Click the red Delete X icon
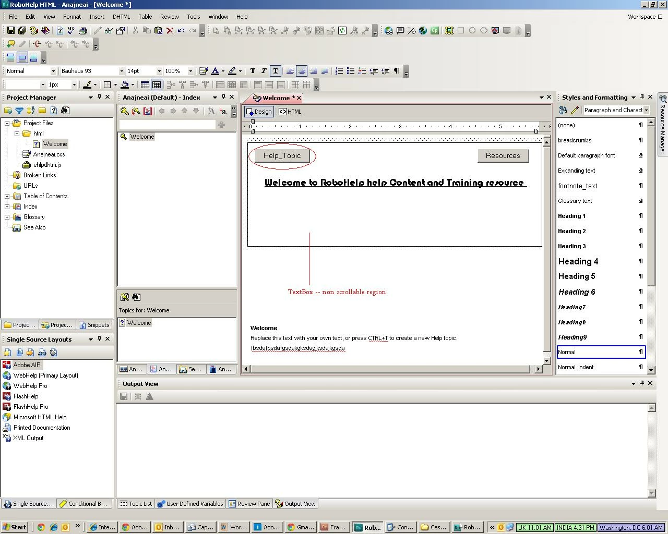This screenshot has height=534, width=668. tap(170, 31)
